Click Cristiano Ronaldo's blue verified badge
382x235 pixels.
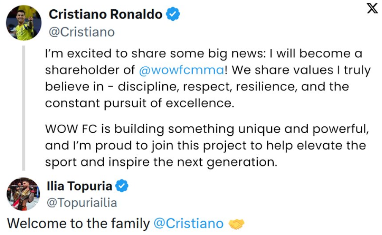pyautogui.click(x=173, y=14)
